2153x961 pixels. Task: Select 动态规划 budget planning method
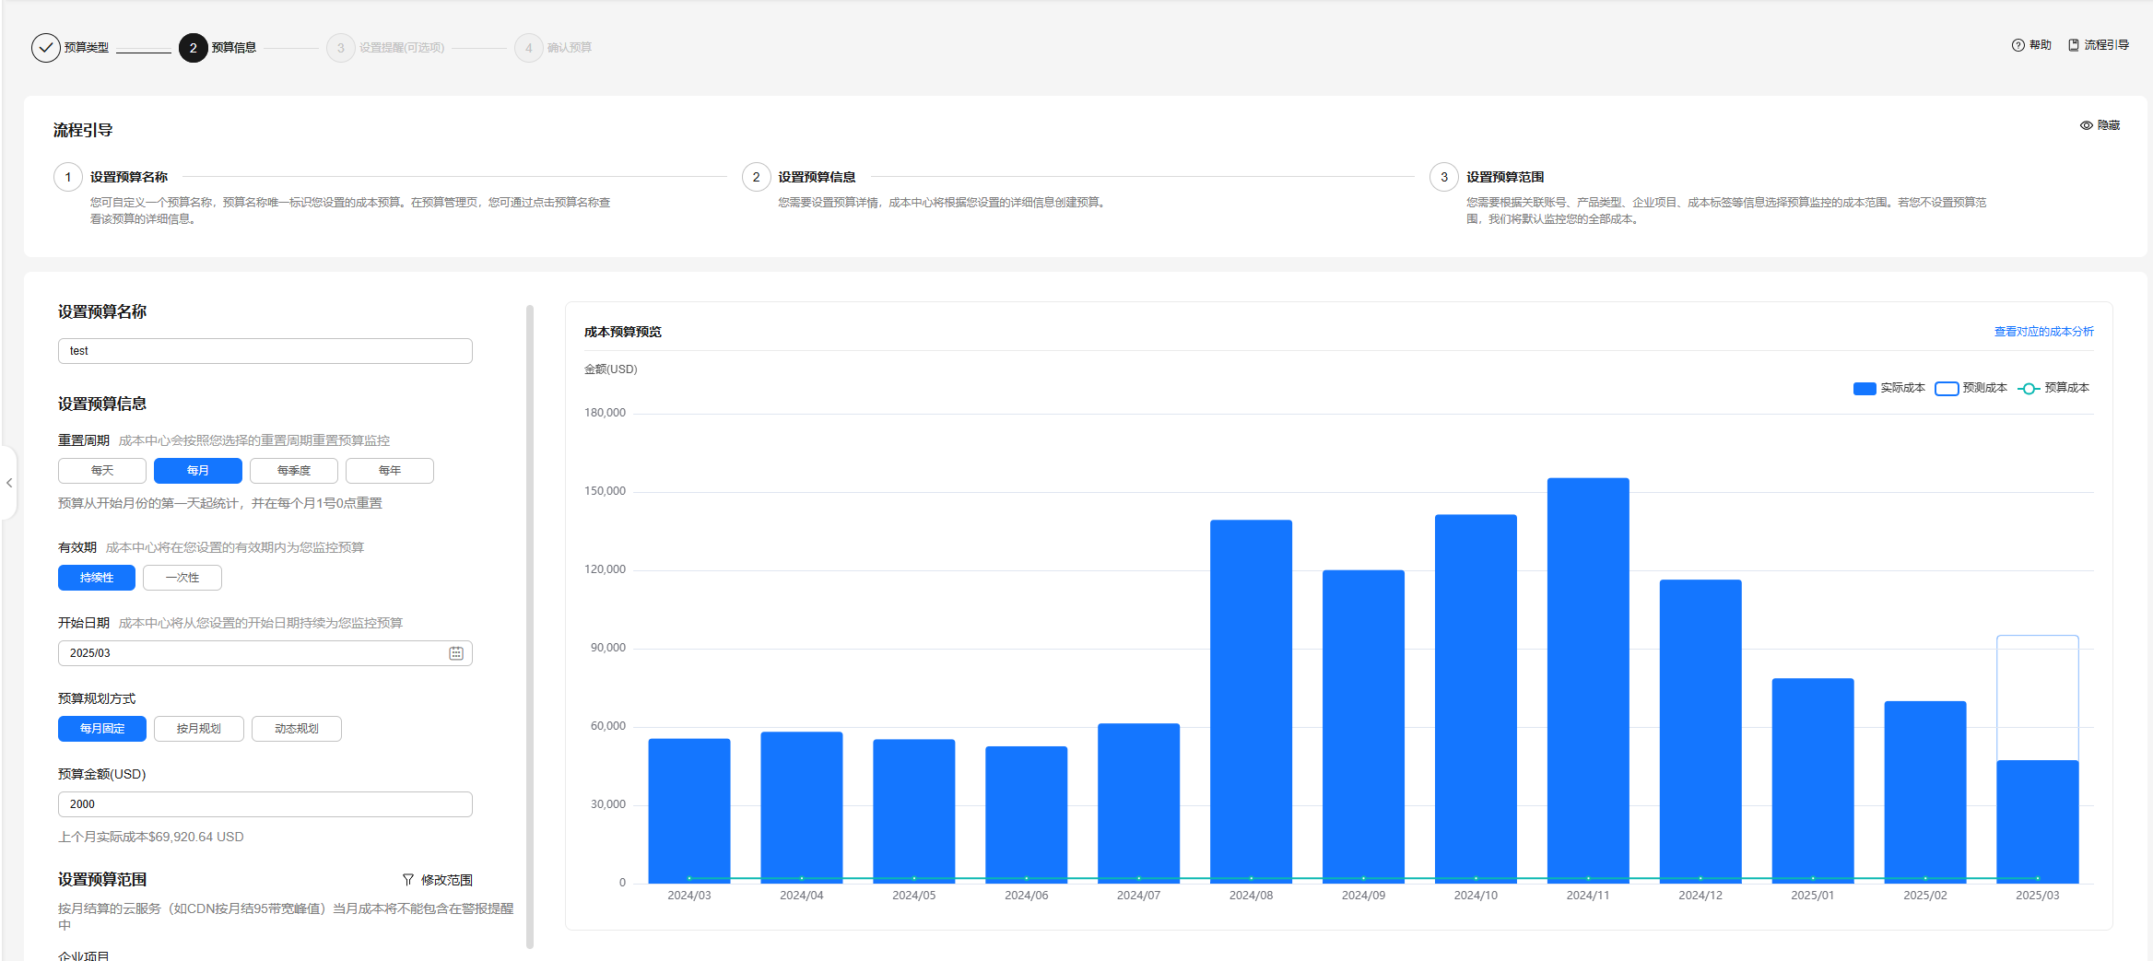point(297,729)
